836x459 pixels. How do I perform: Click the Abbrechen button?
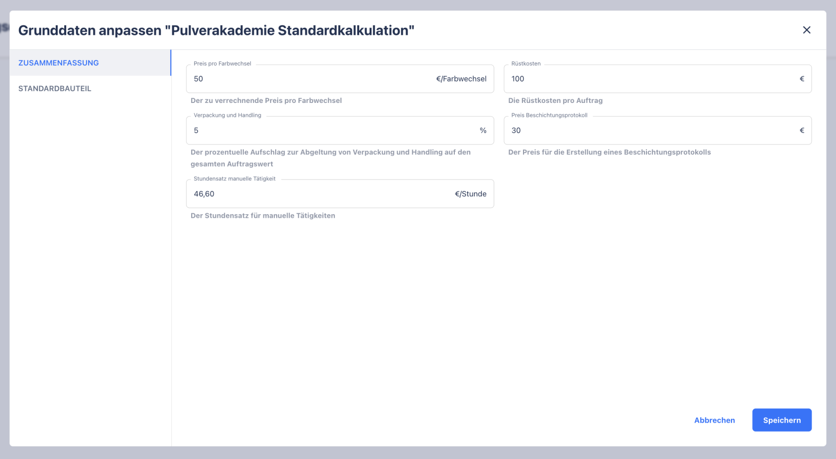point(715,420)
